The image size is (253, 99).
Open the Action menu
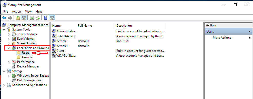click(16, 12)
